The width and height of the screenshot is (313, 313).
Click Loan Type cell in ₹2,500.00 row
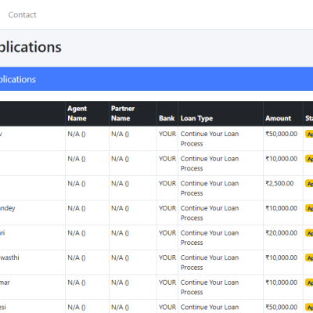click(210, 188)
